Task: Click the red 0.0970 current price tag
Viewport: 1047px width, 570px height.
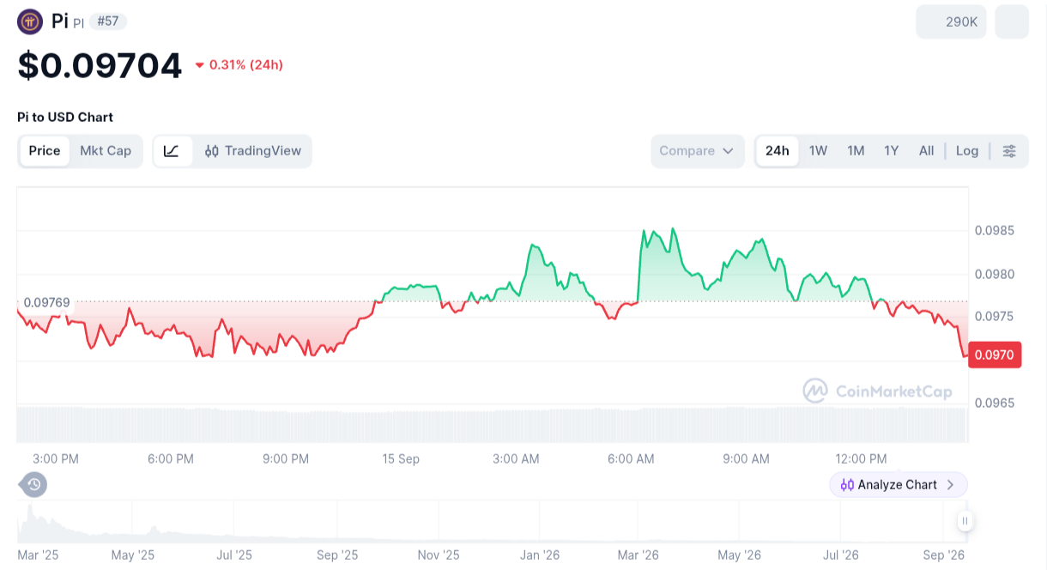Action: [995, 355]
